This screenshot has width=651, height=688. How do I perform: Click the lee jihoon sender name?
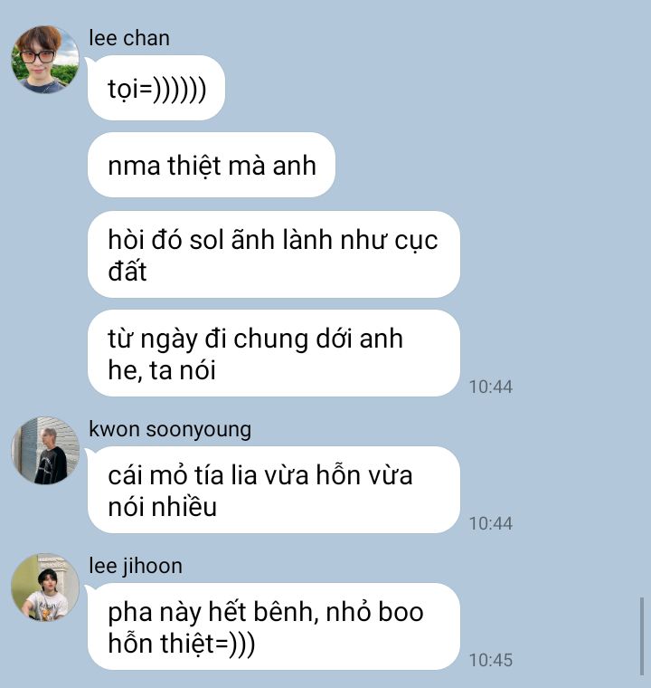(136, 566)
